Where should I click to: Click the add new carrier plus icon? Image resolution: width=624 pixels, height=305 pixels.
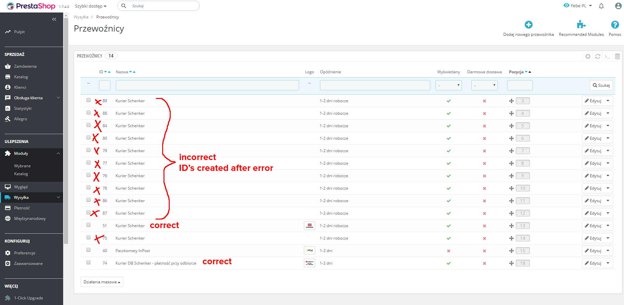click(x=529, y=25)
